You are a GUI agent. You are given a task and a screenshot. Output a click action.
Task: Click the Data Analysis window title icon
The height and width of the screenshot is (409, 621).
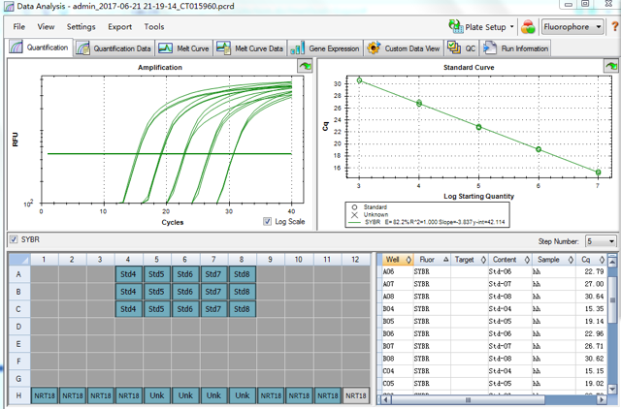click(x=9, y=7)
